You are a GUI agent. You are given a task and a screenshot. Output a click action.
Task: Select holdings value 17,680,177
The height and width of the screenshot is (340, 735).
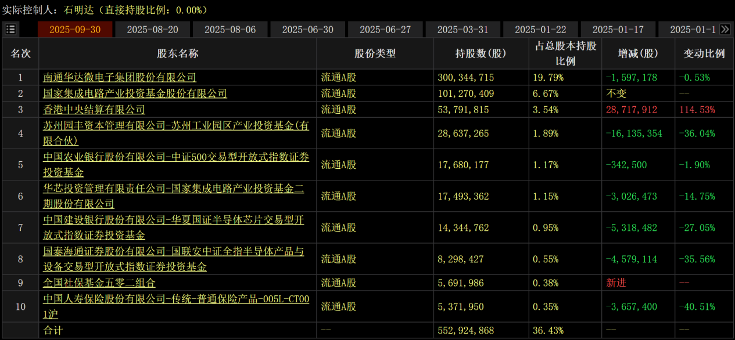coord(464,165)
